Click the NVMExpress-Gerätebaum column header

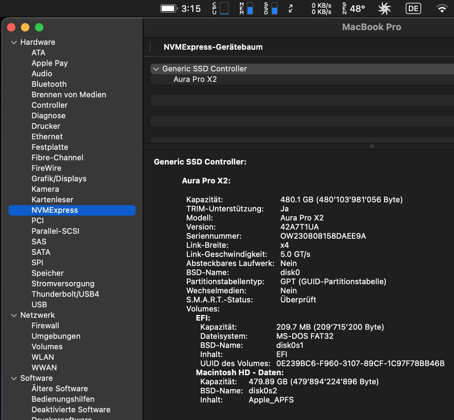[213, 47]
